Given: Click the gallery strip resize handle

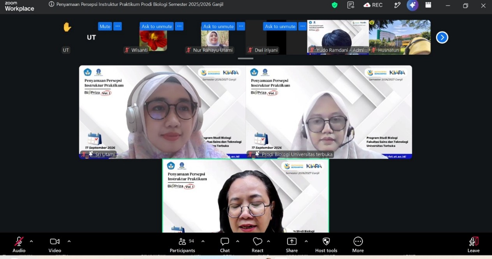Looking at the screenshot, I should tap(245, 58).
